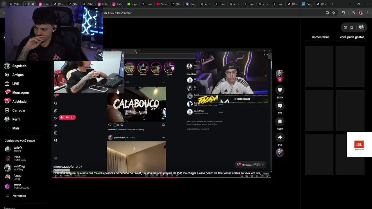Open comments via speech bubble icon

(280, 106)
